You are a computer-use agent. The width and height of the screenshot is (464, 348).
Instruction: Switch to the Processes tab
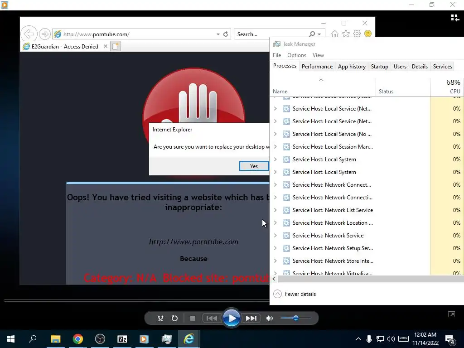285,66
